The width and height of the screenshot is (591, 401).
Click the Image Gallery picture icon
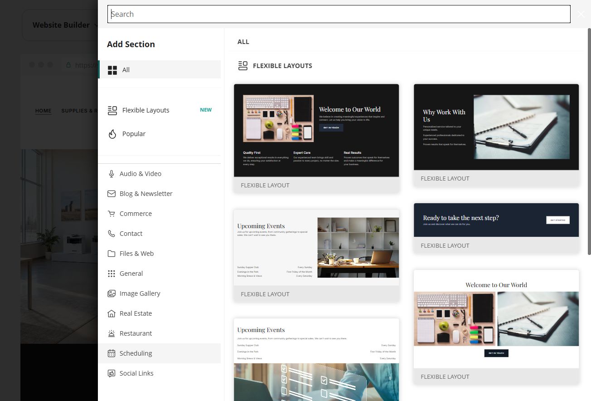111,293
